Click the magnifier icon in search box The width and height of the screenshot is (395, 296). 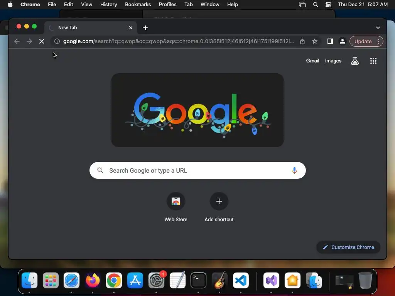[100, 170]
